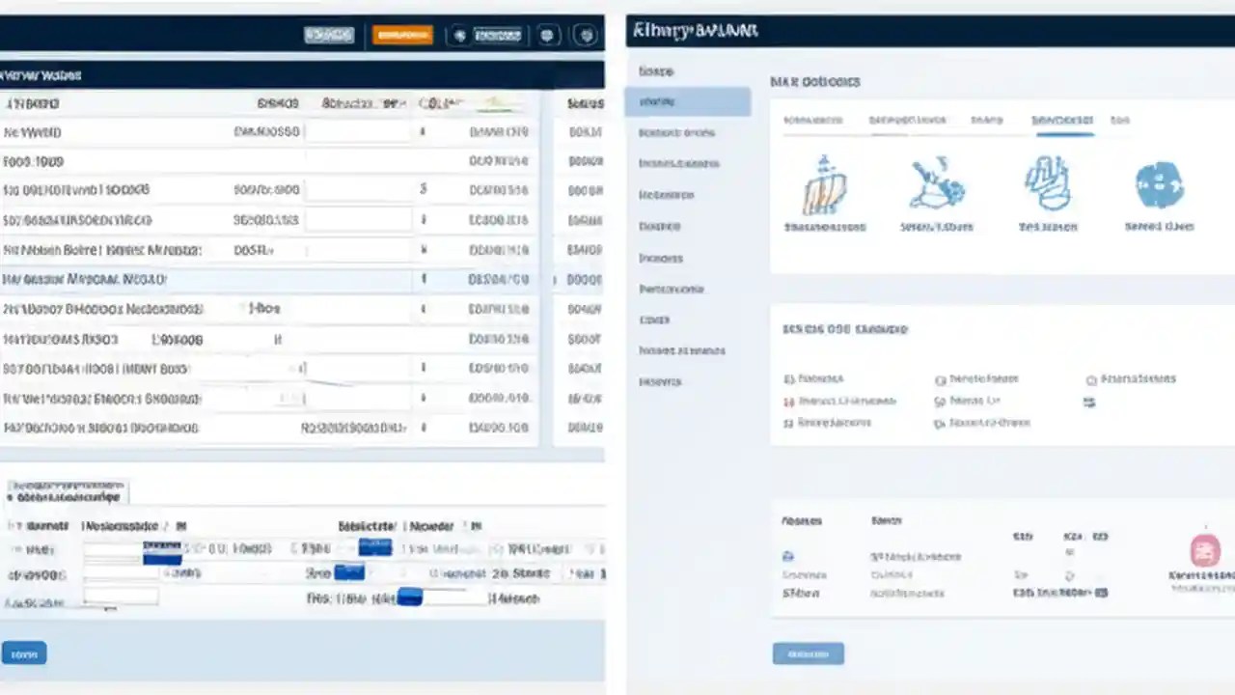Expand the collapsed section header above the search form
Viewport: 1235px width, 695px height.
(66, 492)
